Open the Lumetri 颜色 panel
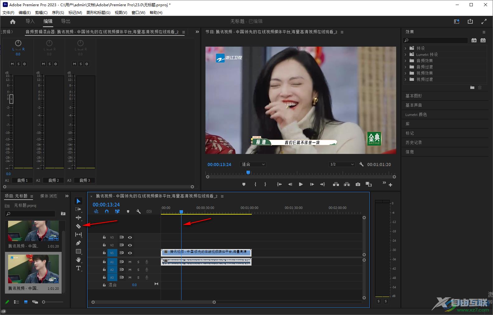 tap(416, 114)
